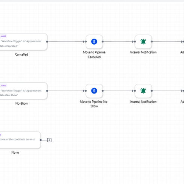
Task: Click the AND tag on the Cancelled condition
Action: click(x=4, y=36)
